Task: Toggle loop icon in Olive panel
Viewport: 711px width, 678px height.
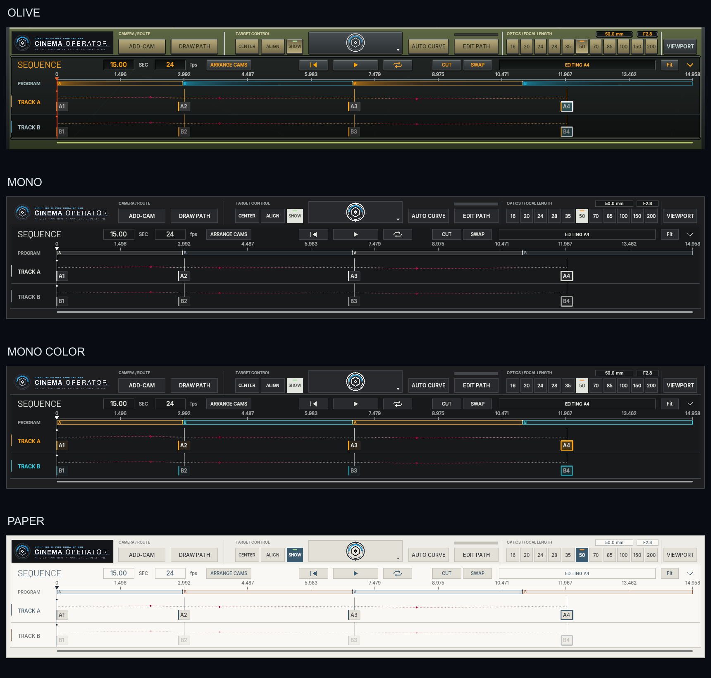Action: click(x=397, y=65)
